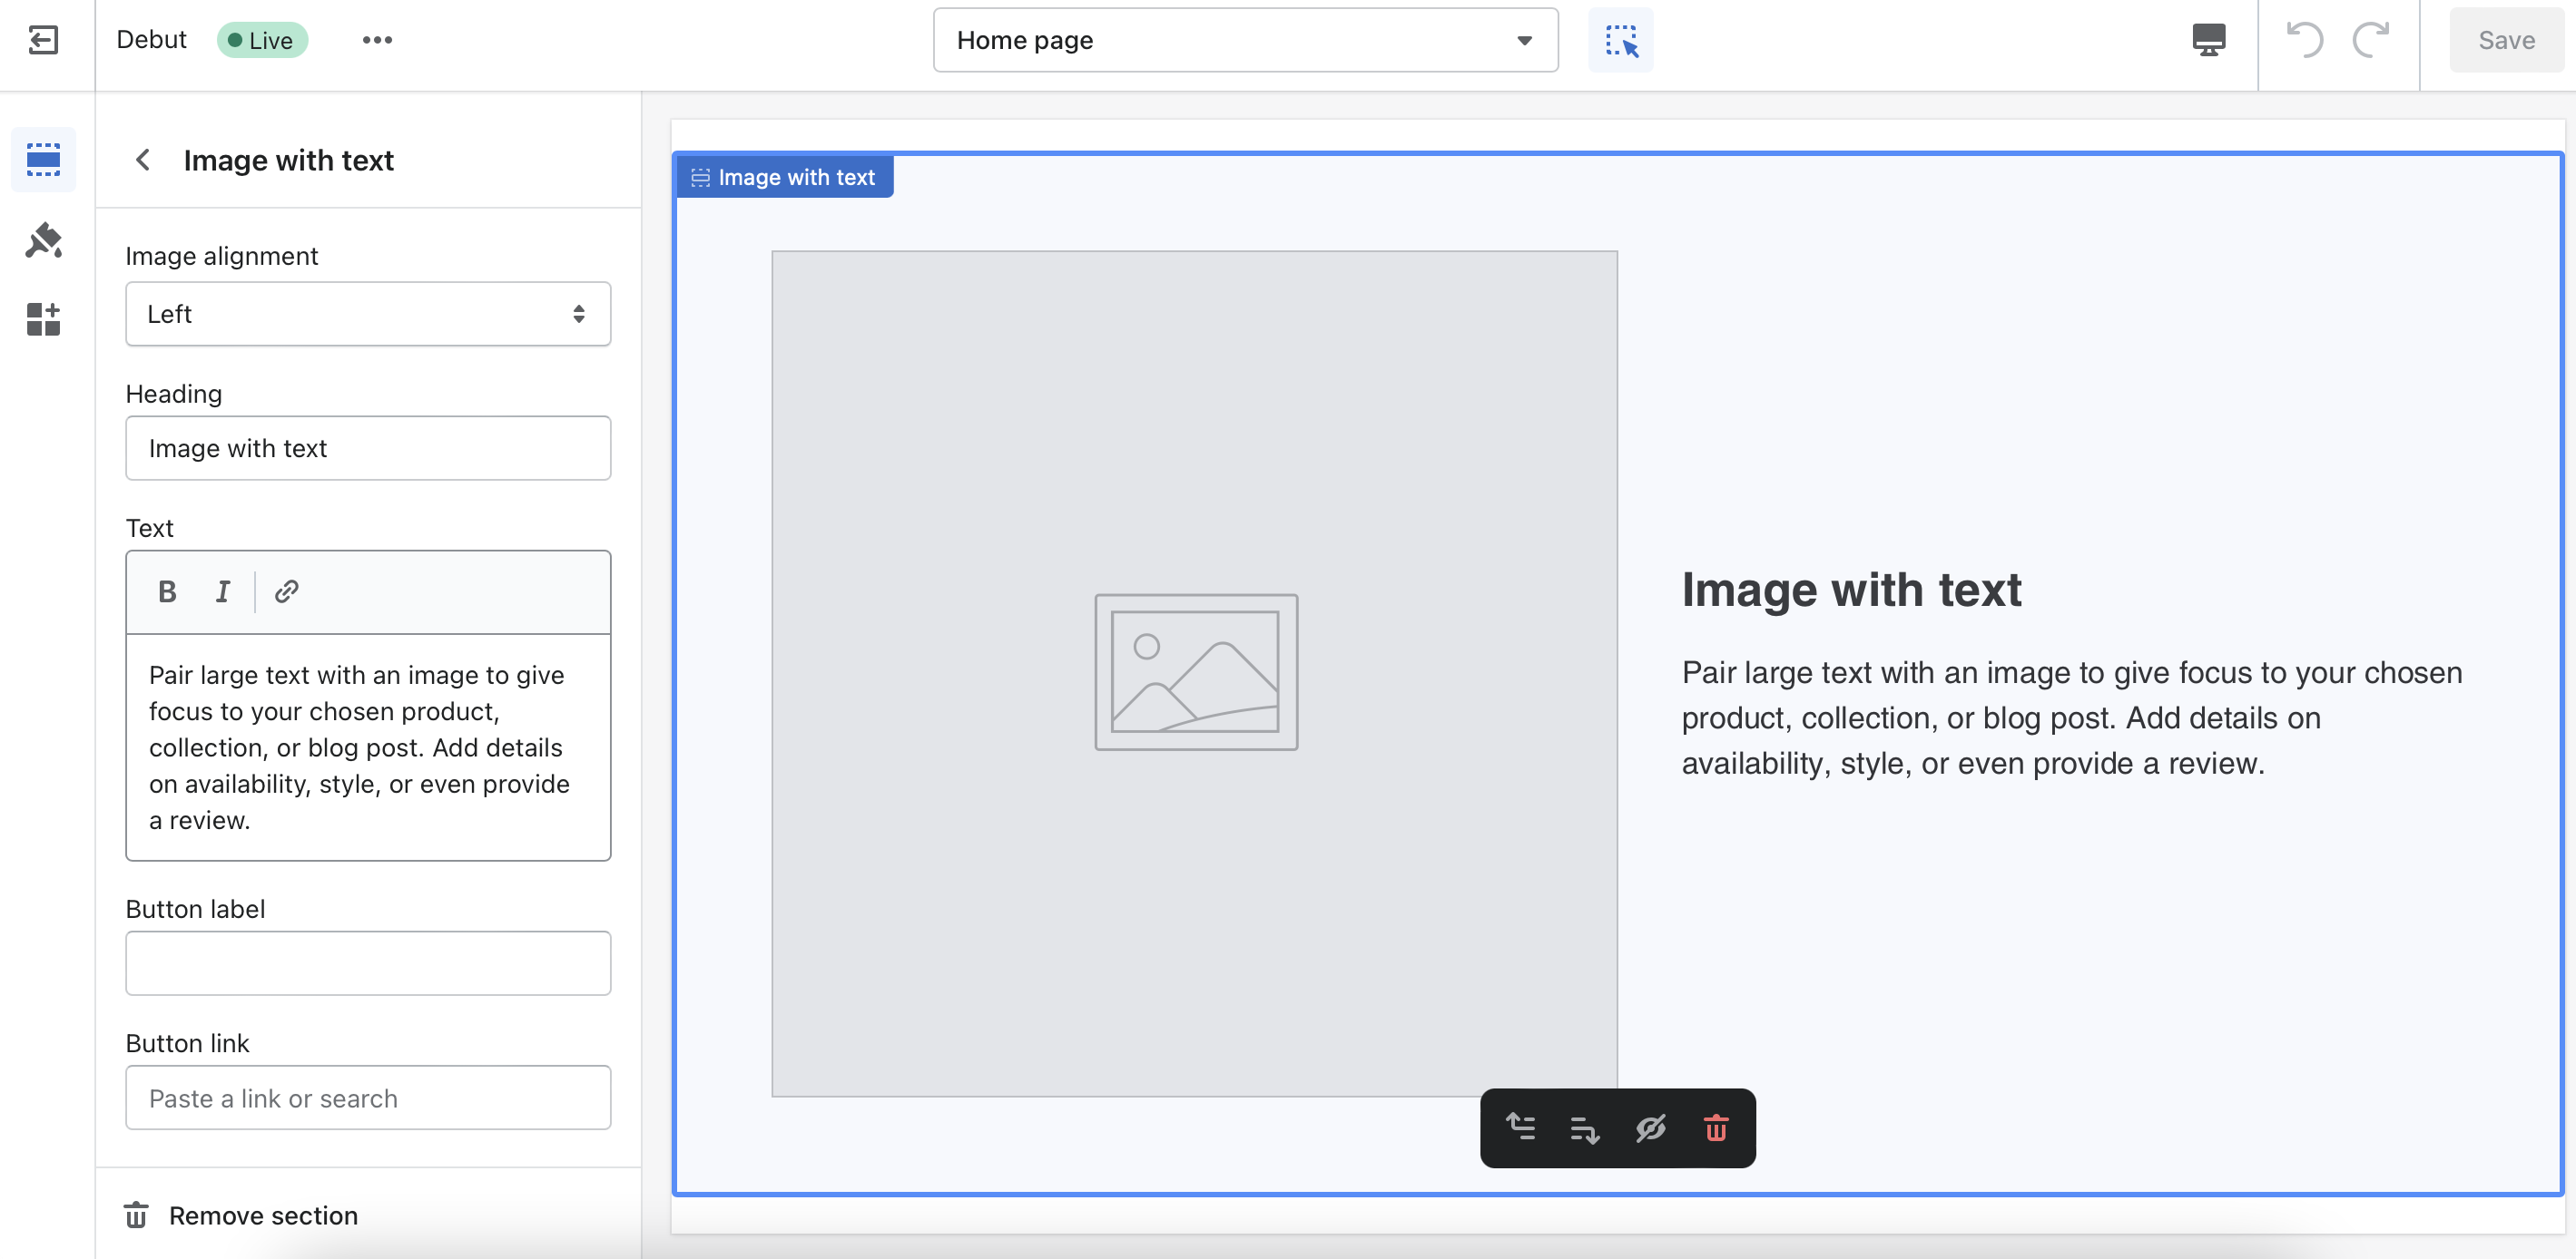Open the Image alignment dropdown
The height and width of the screenshot is (1259, 2576).
click(x=368, y=314)
